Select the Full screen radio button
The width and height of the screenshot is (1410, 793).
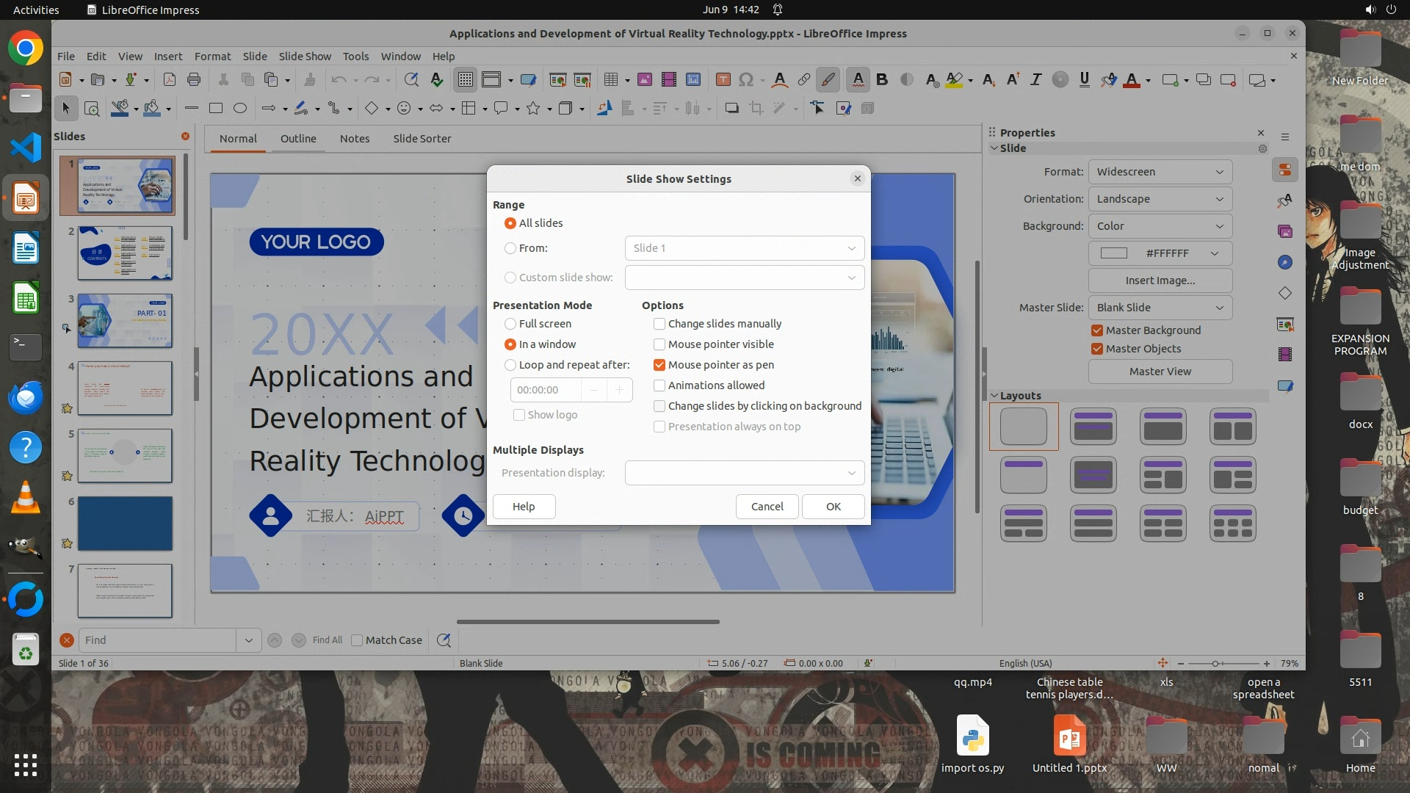pyautogui.click(x=510, y=324)
